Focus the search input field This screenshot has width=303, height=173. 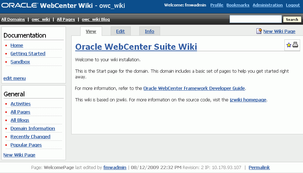(x=255, y=19)
